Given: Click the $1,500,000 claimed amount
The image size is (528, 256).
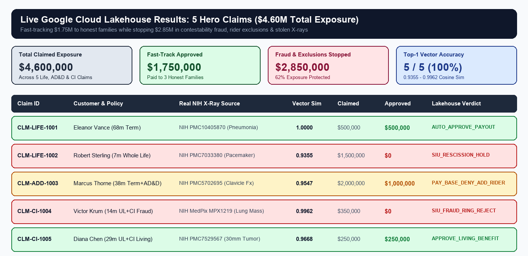Looking at the screenshot, I should click(x=351, y=155).
